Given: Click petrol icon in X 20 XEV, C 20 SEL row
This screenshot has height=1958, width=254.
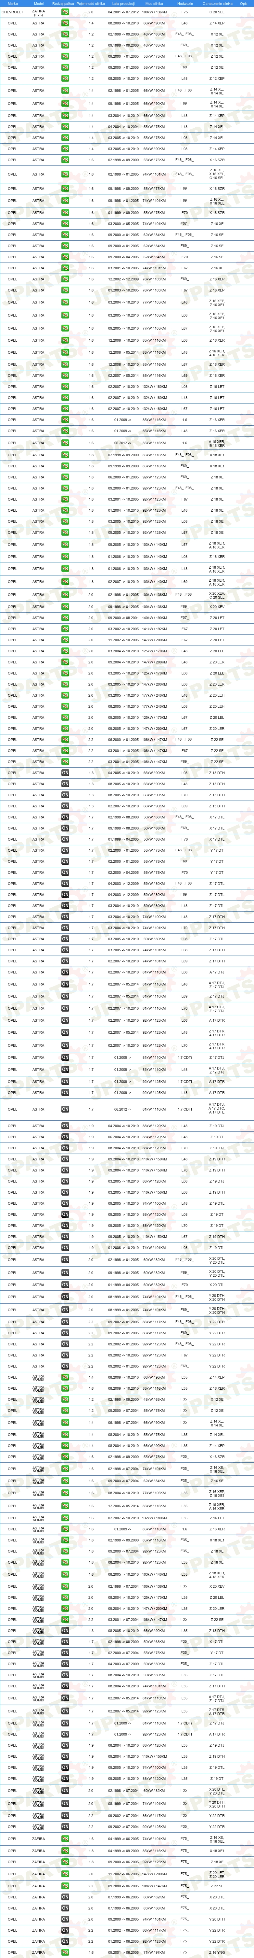Looking at the screenshot, I should tap(65, 594).
